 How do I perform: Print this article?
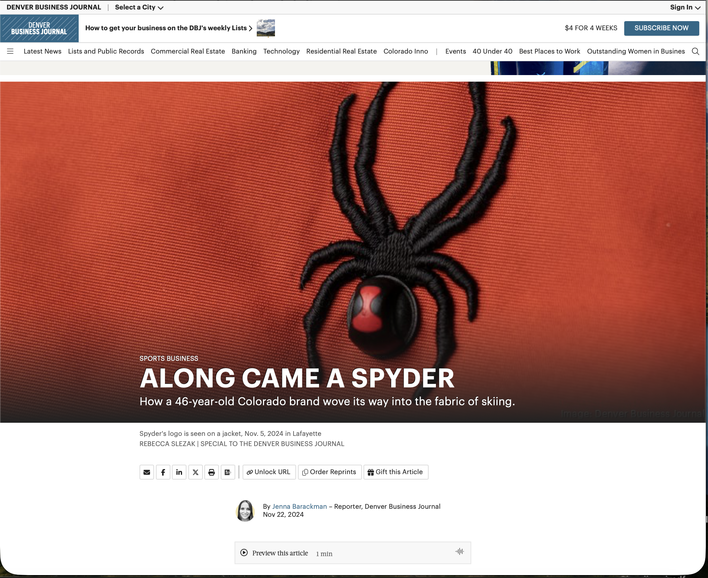pos(212,472)
